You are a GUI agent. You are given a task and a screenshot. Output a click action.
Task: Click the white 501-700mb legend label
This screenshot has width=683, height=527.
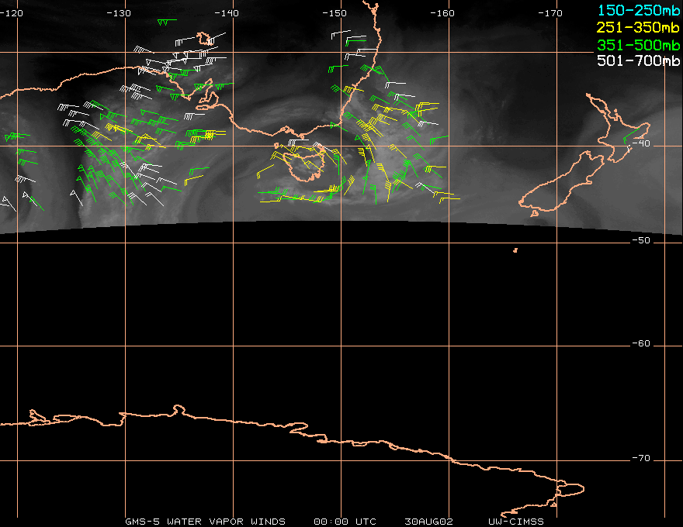pos(639,60)
